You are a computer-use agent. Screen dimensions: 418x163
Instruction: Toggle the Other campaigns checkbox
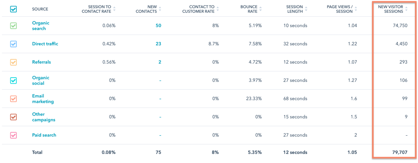tap(13, 117)
